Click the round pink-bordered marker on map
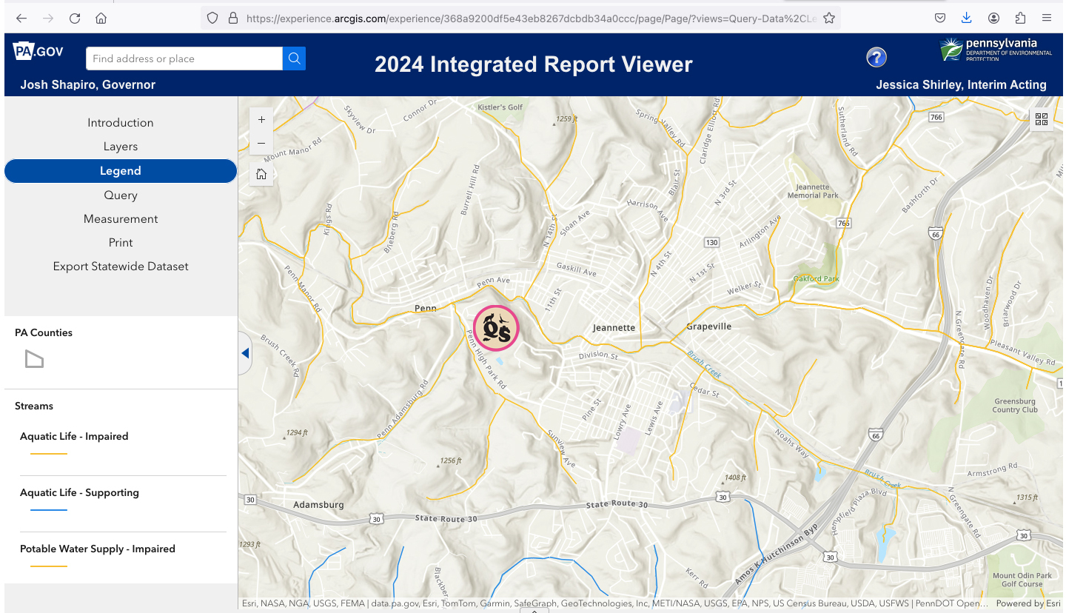This screenshot has width=1066, height=613. pyautogui.click(x=496, y=328)
